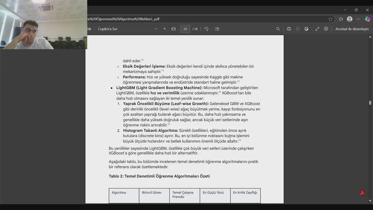Viewport: 373px width, 210px height.
Task: Click the read aloud icon left of Copilot'a Sor
Action: pyautogui.click(x=89, y=29)
